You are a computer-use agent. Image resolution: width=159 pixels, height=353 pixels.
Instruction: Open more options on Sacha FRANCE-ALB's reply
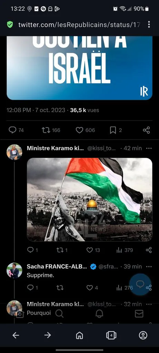click(x=149, y=266)
